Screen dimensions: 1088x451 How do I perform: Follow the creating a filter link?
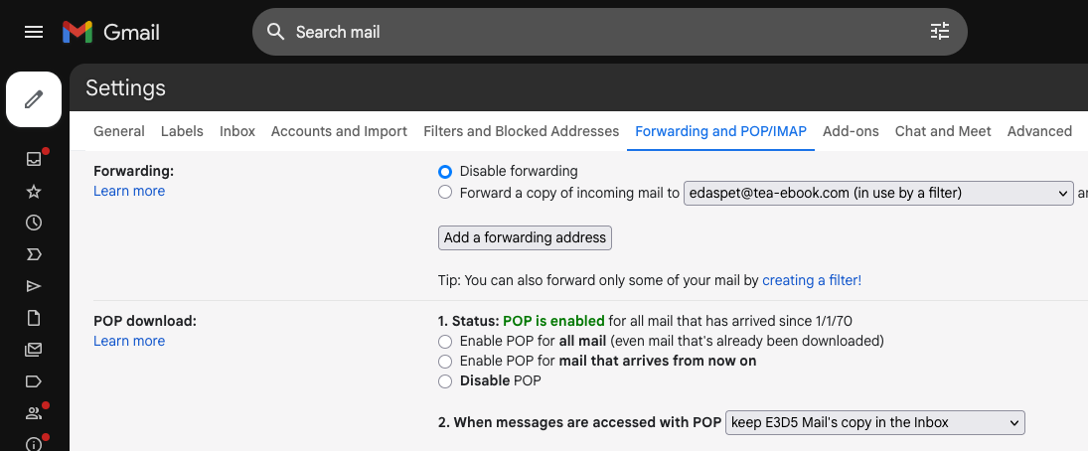[812, 280]
